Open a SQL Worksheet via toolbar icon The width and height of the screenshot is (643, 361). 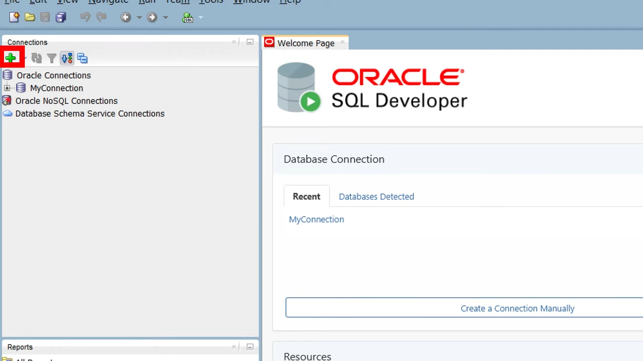pos(188,17)
